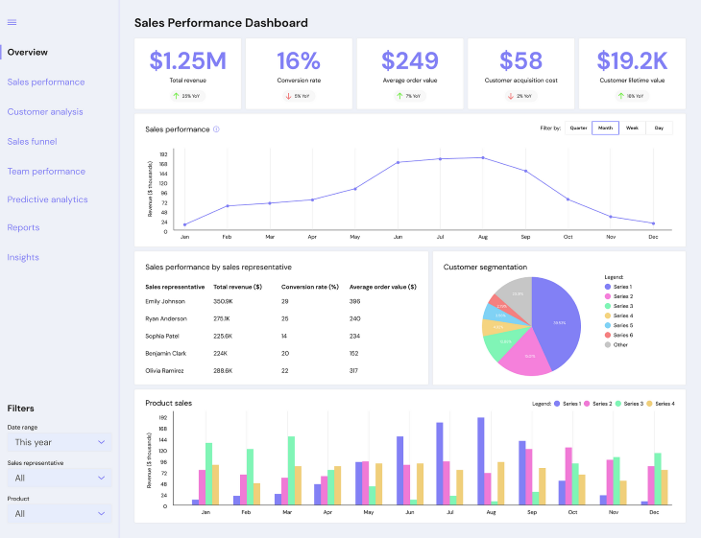Select Emily Johnson table row name

[165, 302]
